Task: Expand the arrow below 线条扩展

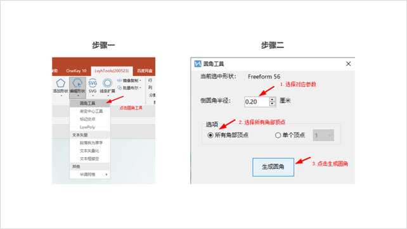Action: (108, 96)
